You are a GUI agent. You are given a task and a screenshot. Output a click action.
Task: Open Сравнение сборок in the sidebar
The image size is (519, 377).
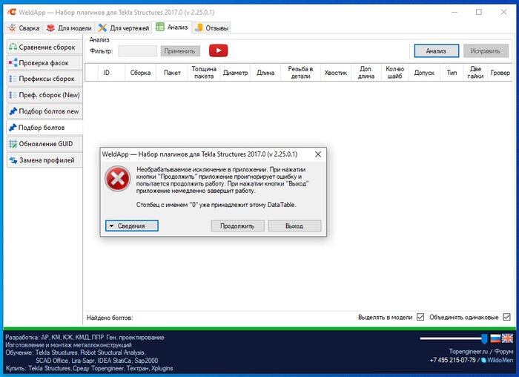[x=44, y=47]
